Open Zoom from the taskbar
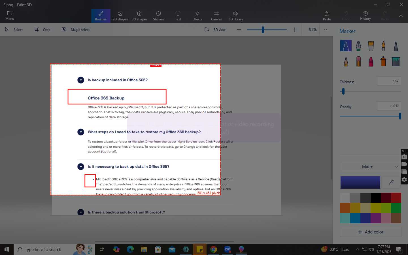Viewport: 408px width, 255px height. (x=228, y=249)
